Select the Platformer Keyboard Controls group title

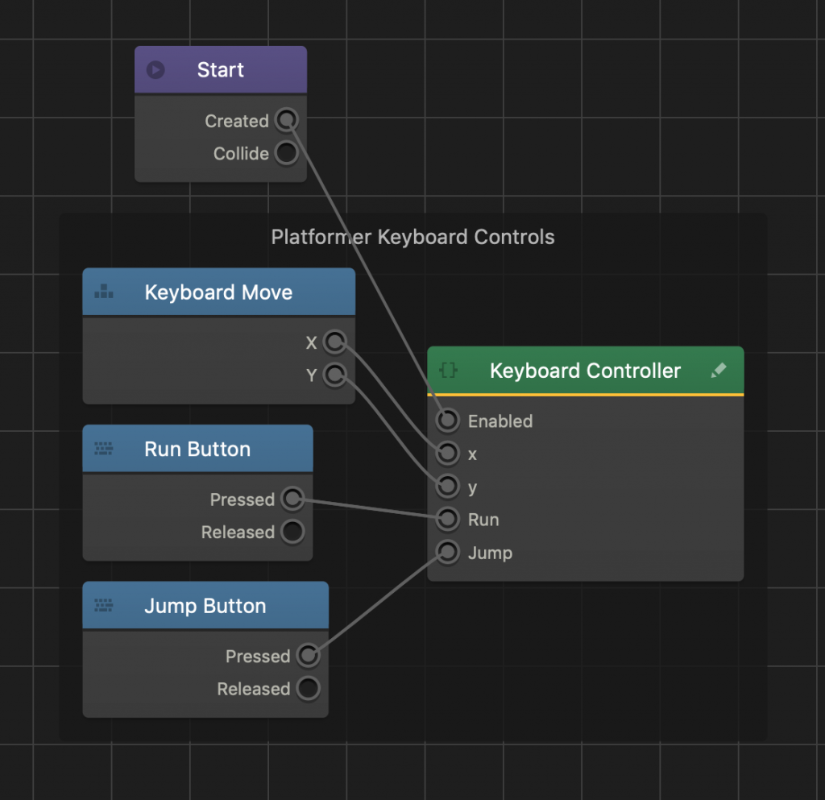(412, 237)
